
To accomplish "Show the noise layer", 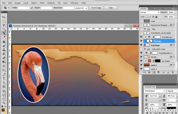I will tap(141, 21).
